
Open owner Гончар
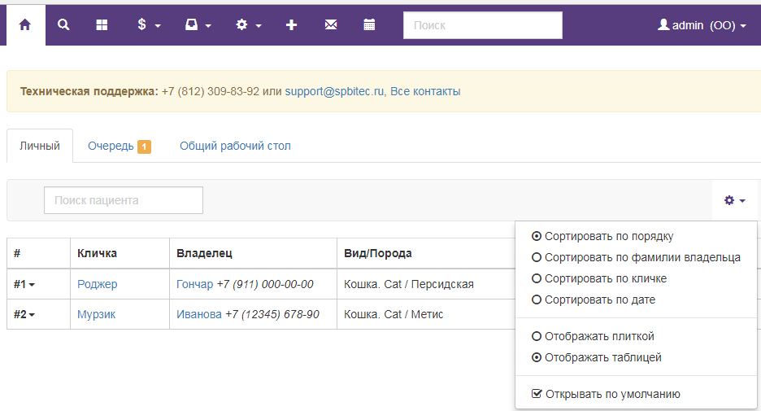coord(194,284)
